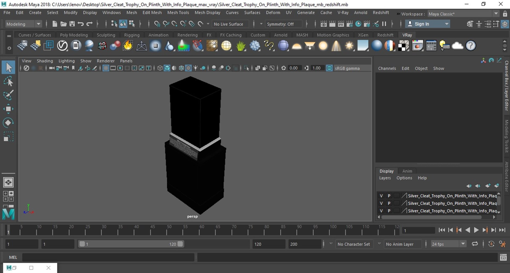The image size is (510, 273).
Task: Click the V-Ray cloud shelf icon
Action: (x=457, y=46)
